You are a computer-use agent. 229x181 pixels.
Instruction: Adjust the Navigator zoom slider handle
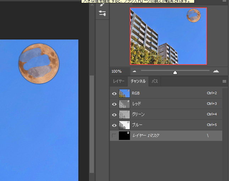click(x=175, y=72)
